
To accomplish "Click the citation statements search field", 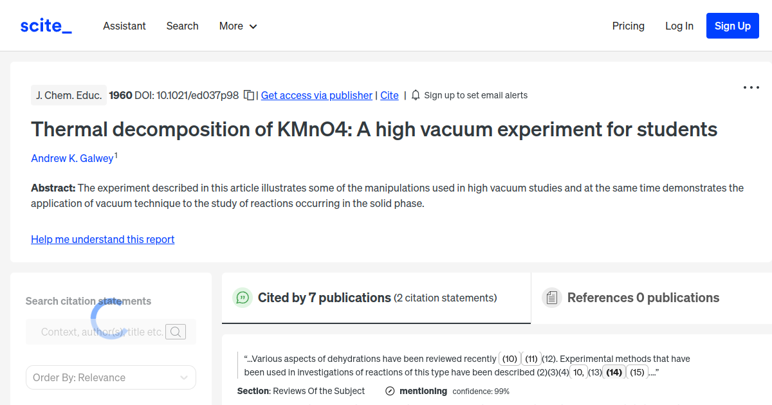I will point(103,332).
